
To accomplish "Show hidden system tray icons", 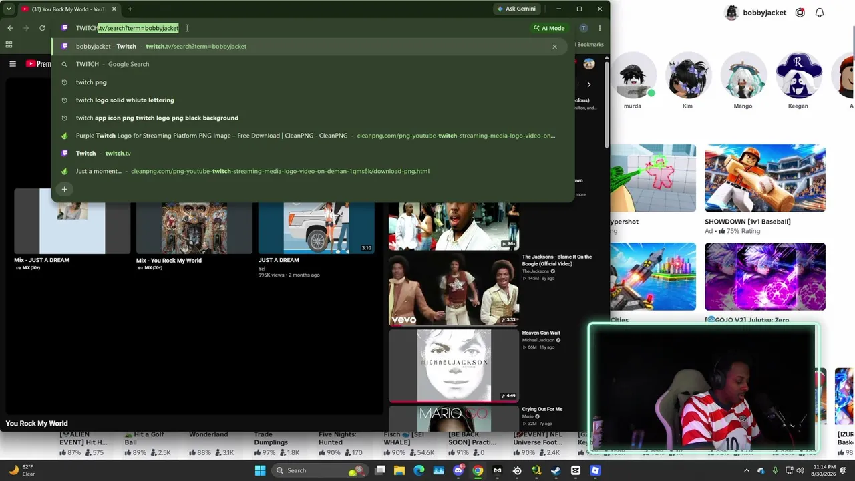I will point(747,470).
